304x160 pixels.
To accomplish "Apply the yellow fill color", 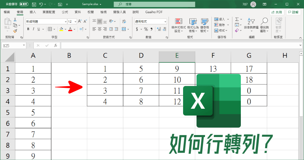I will pyautogui.click(x=61, y=29).
